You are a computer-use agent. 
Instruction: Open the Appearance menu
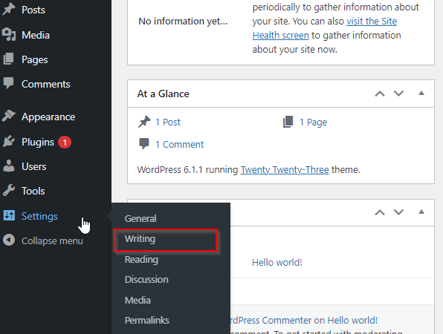click(x=48, y=117)
